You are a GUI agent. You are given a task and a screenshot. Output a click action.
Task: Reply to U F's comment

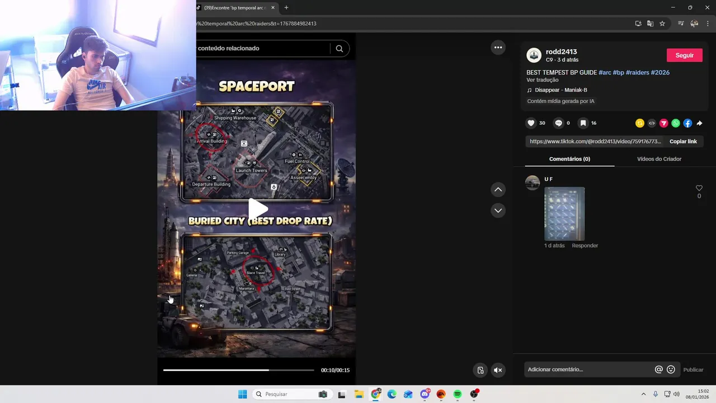585,246
